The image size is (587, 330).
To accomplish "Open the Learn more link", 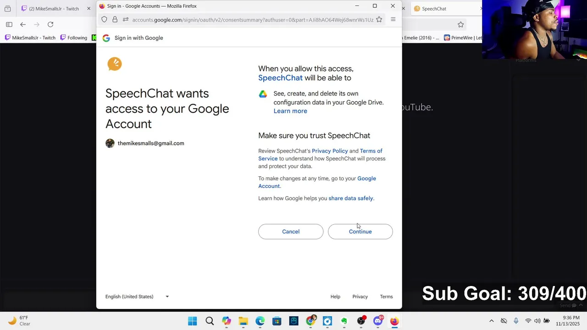I will point(290,111).
